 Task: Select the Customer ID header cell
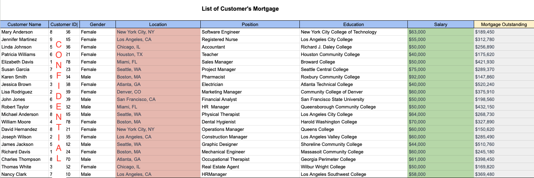tap(64, 25)
